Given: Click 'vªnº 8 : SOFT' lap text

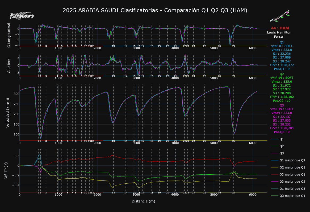Looking at the screenshot, I should [282, 46].
